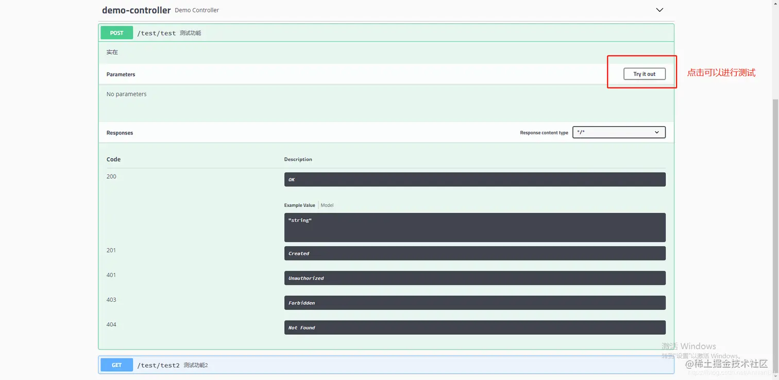The width and height of the screenshot is (779, 380).
Task: Click the No parameters text
Action: [126, 94]
